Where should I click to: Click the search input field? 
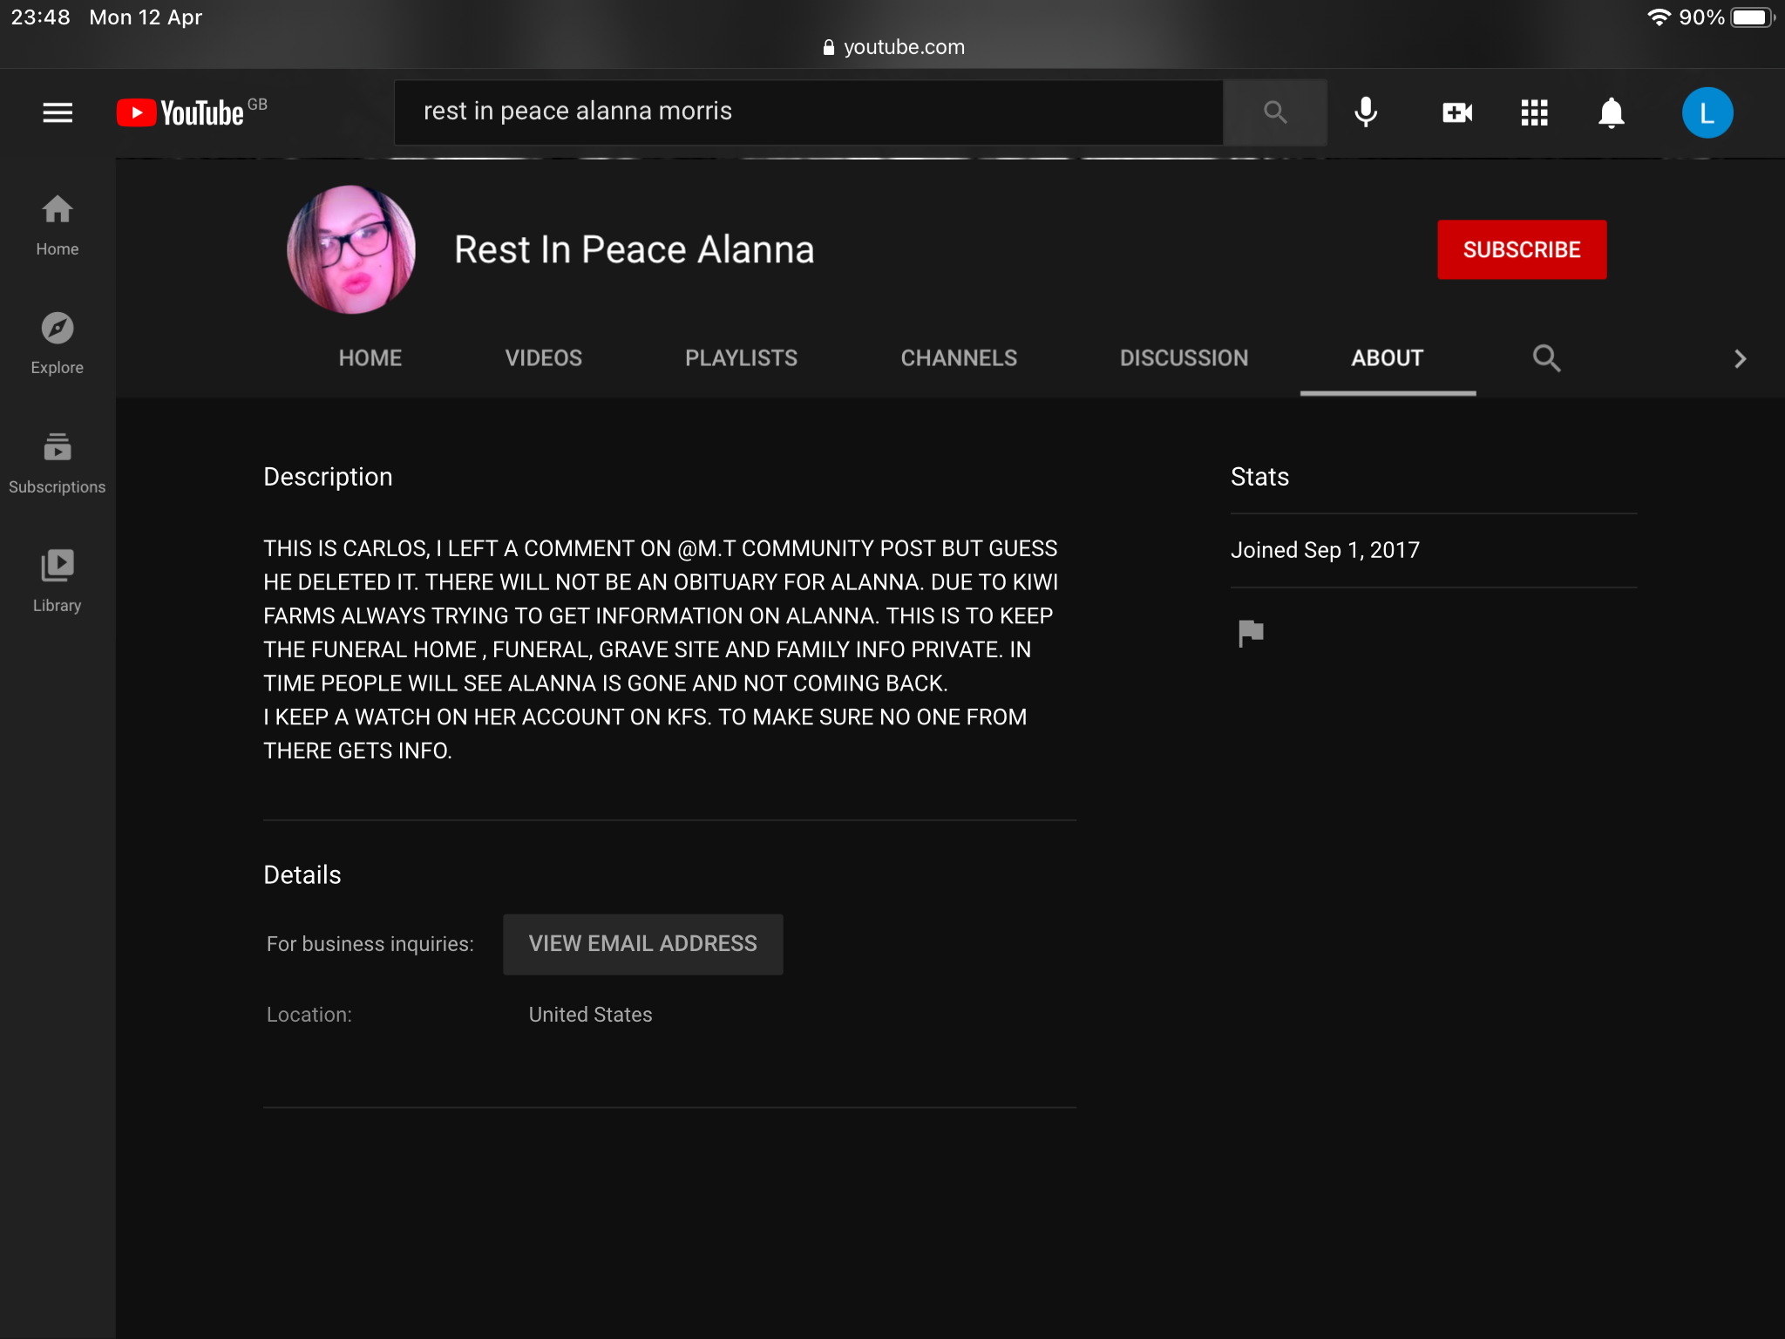pyautogui.click(x=808, y=112)
